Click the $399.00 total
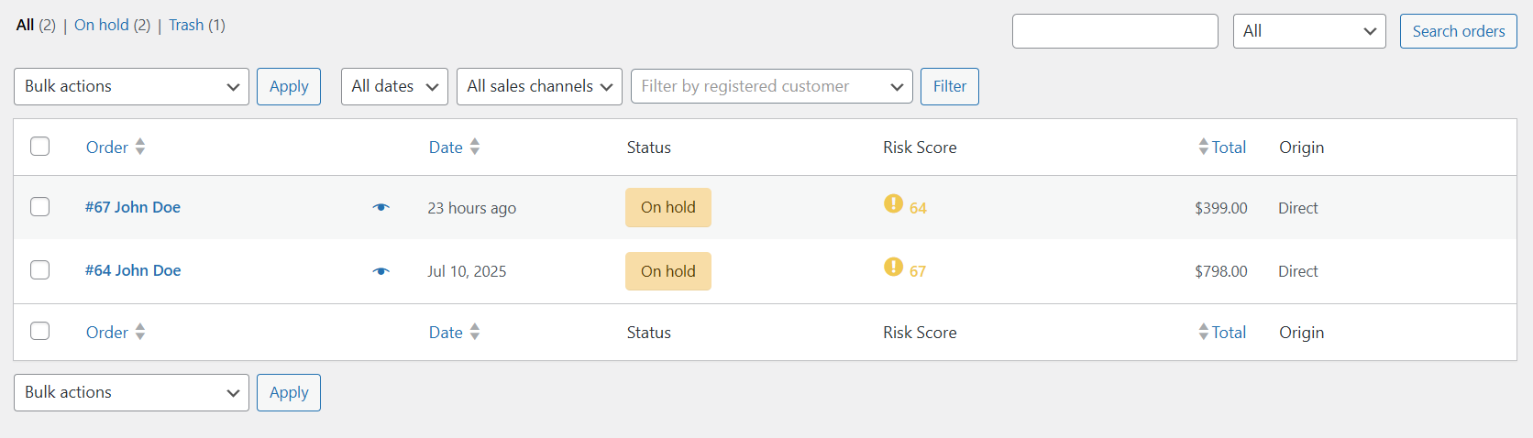 click(1221, 208)
